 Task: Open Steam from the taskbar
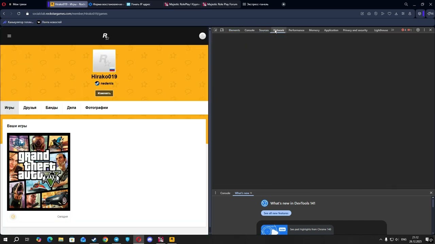click(x=94, y=240)
